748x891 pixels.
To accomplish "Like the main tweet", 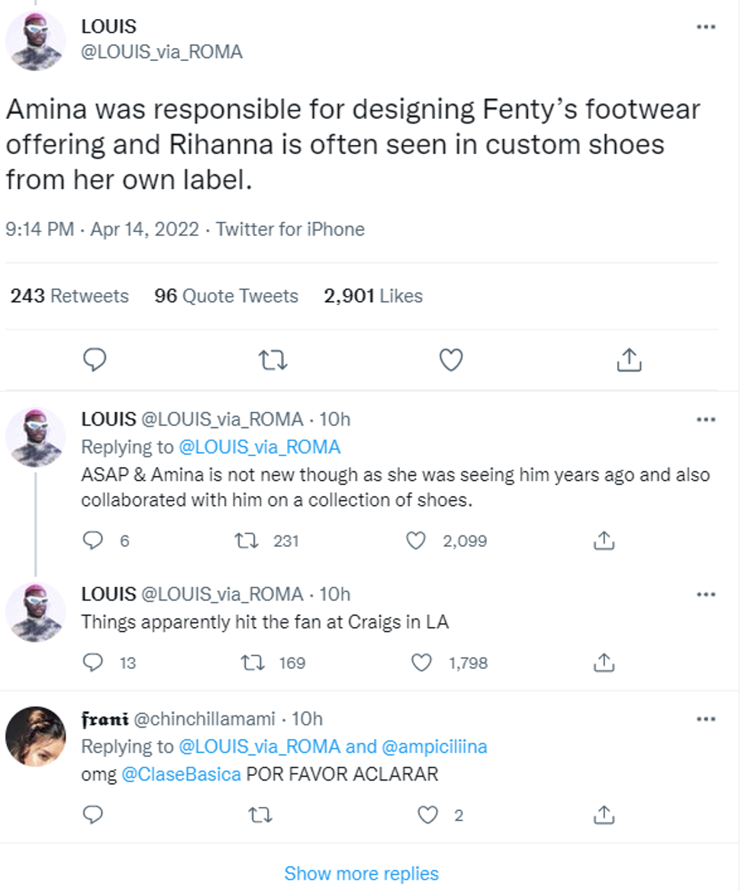I will click(x=450, y=359).
